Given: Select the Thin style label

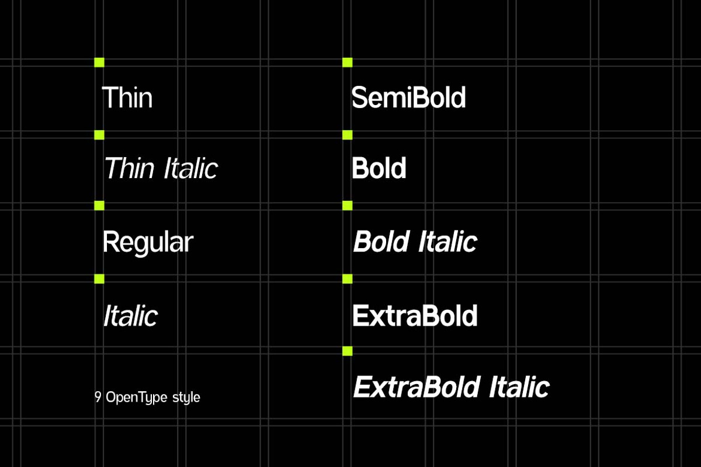Looking at the screenshot, I should click(x=127, y=97).
